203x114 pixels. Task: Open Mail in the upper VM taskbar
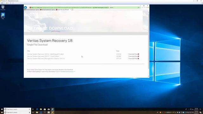coord(49,109)
